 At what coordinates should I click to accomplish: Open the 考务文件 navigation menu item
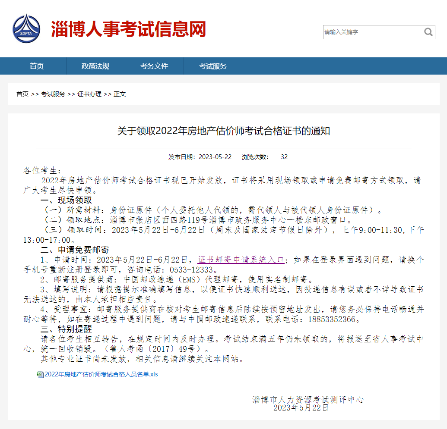pyautogui.click(x=154, y=66)
